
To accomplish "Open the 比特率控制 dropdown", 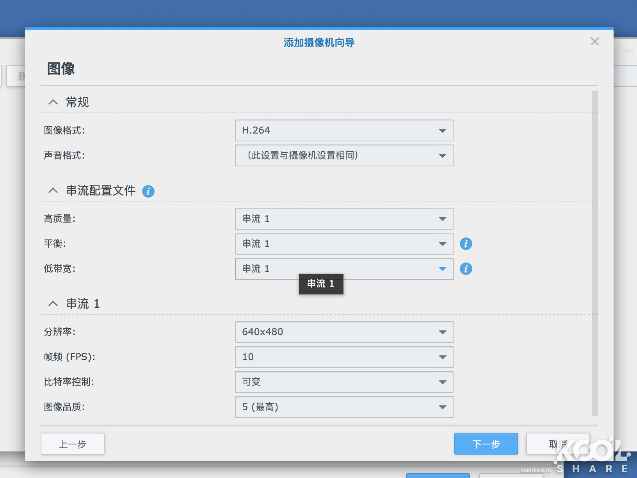I will tap(344, 382).
